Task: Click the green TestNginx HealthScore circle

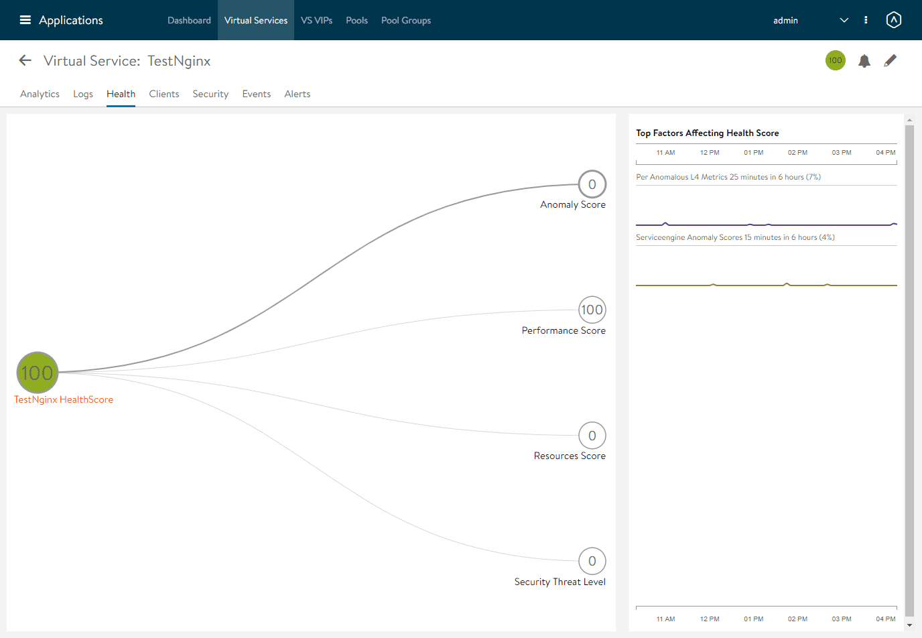Action: tap(38, 373)
